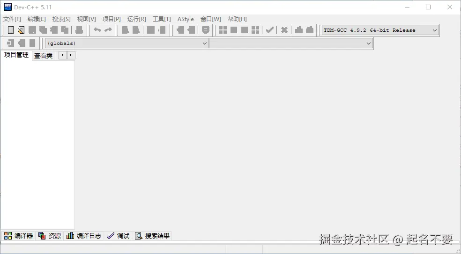This screenshot has width=461, height=254.
Task: Click the Print toolbar icon
Action: 79,30
